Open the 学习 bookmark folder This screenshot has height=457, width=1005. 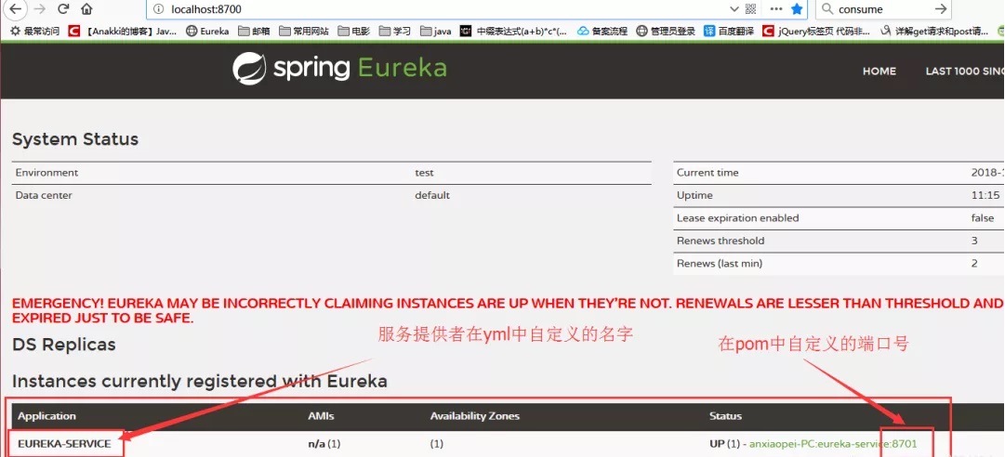(395, 31)
